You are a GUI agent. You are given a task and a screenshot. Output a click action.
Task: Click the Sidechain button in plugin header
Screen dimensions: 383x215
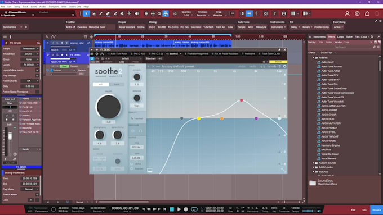(151, 58)
